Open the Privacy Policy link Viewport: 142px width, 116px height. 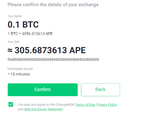coord(107,105)
